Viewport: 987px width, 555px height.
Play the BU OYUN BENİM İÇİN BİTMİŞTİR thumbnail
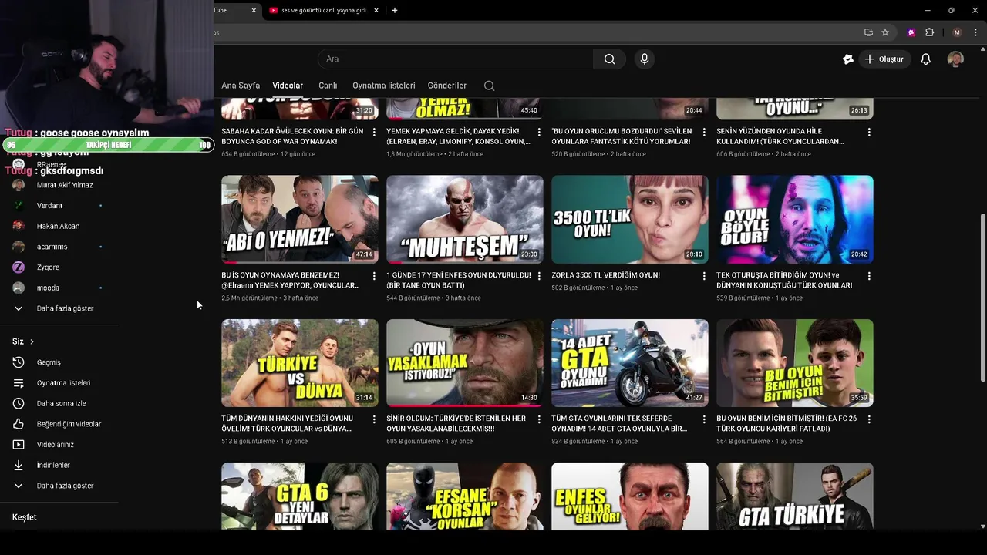click(x=795, y=363)
